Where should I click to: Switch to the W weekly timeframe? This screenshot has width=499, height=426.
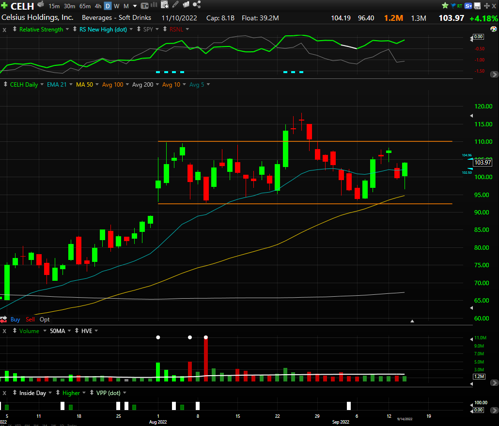[x=116, y=6]
